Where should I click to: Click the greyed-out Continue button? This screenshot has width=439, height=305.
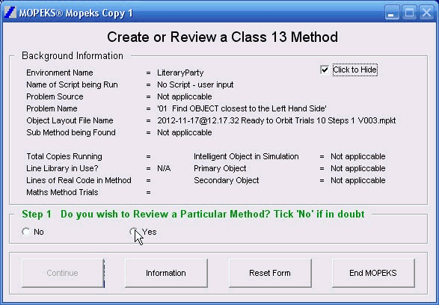tap(62, 273)
